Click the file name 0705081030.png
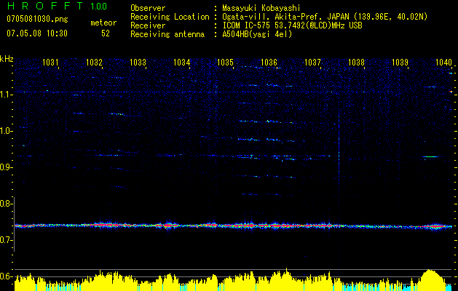 point(37,20)
